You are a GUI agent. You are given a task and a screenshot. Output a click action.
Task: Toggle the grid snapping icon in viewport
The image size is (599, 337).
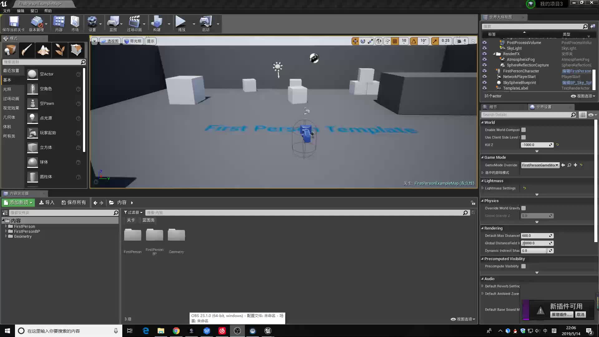(395, 41)
